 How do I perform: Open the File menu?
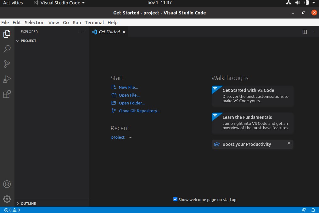pyautogui.click(x=5, y=23)
